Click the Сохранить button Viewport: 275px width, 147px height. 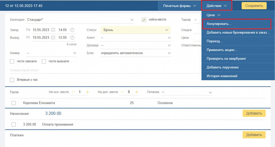(254, 6)
